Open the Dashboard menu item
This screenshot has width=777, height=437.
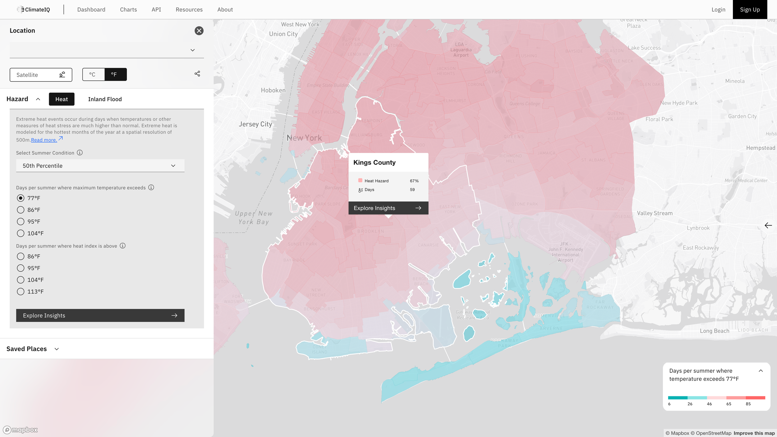tap(91, 10)
